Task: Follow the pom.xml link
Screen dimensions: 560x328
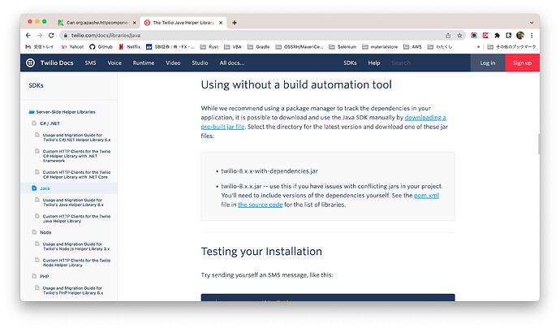Action: coord(425,196)
